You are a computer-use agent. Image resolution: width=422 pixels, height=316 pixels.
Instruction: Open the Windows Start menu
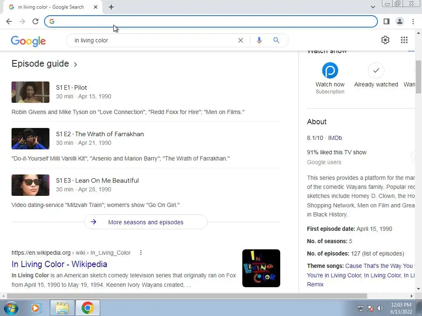click(11, 308)
